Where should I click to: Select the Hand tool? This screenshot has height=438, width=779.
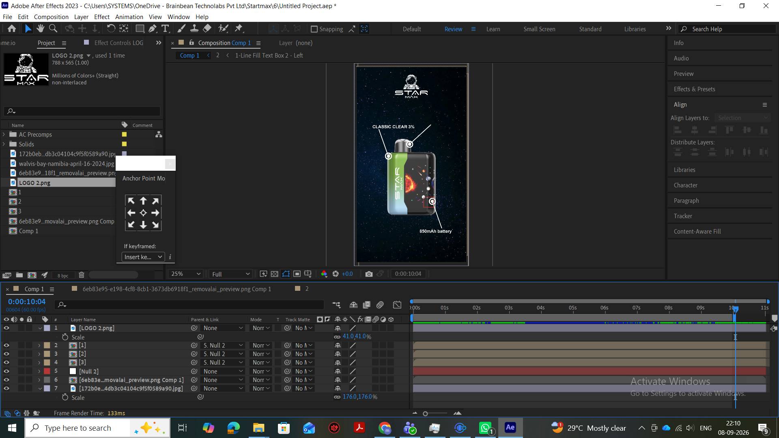[x=40, y=28]
